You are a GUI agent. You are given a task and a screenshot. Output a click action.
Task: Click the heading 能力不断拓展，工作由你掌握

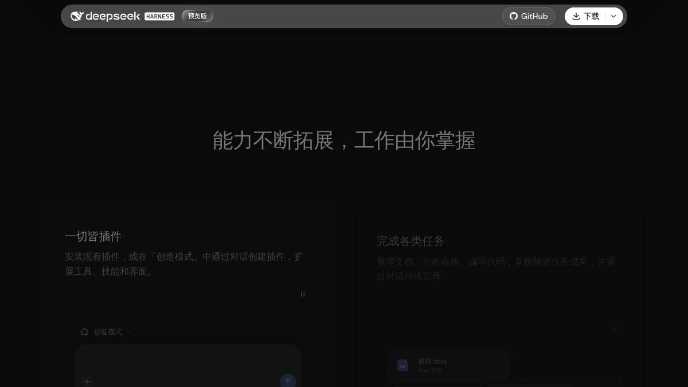(x=344, y=140)
